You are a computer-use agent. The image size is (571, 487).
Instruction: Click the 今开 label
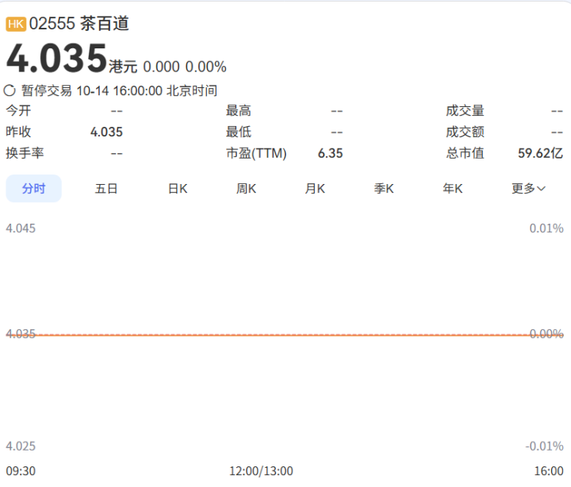(18, 111)
